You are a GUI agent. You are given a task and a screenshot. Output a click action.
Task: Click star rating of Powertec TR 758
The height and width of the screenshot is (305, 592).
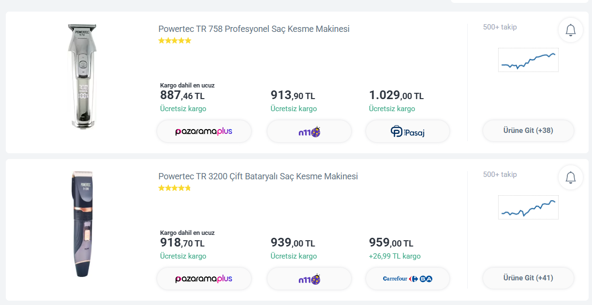tap(175, 41)
